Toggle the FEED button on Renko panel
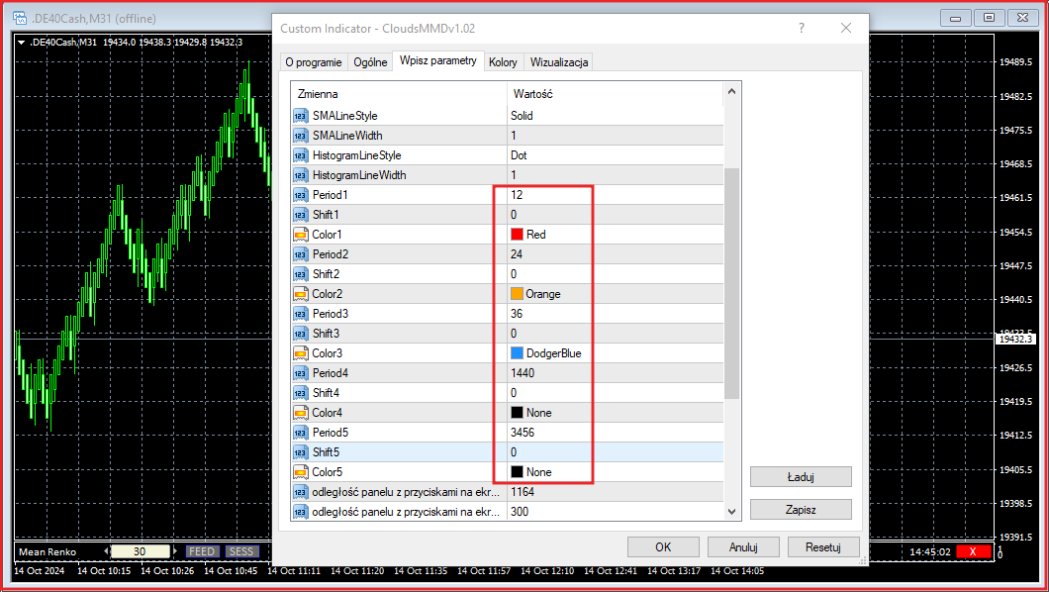 click(202, 551)
